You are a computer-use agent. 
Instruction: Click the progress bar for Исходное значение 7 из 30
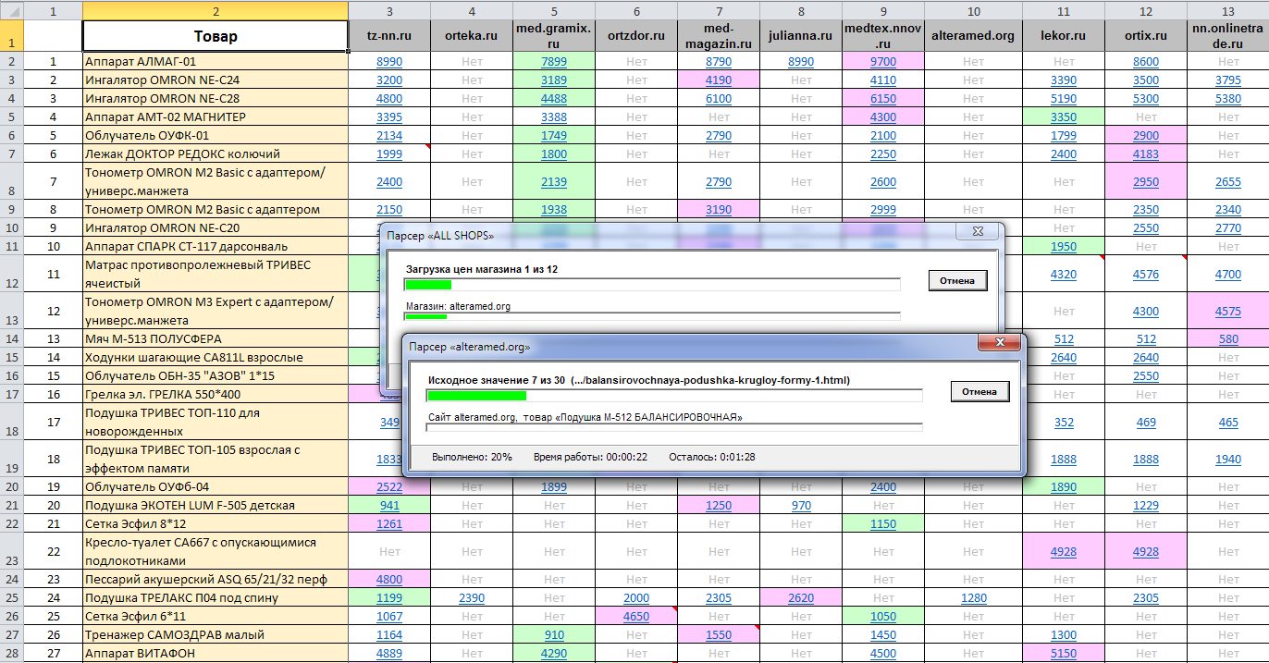point(674,396)
